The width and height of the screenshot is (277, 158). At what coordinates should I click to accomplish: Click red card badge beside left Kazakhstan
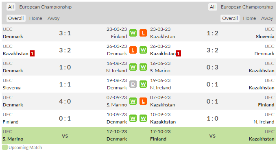[32, 54]
